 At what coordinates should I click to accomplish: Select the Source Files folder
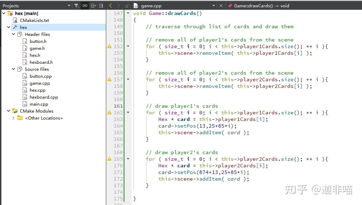(37, 69)
